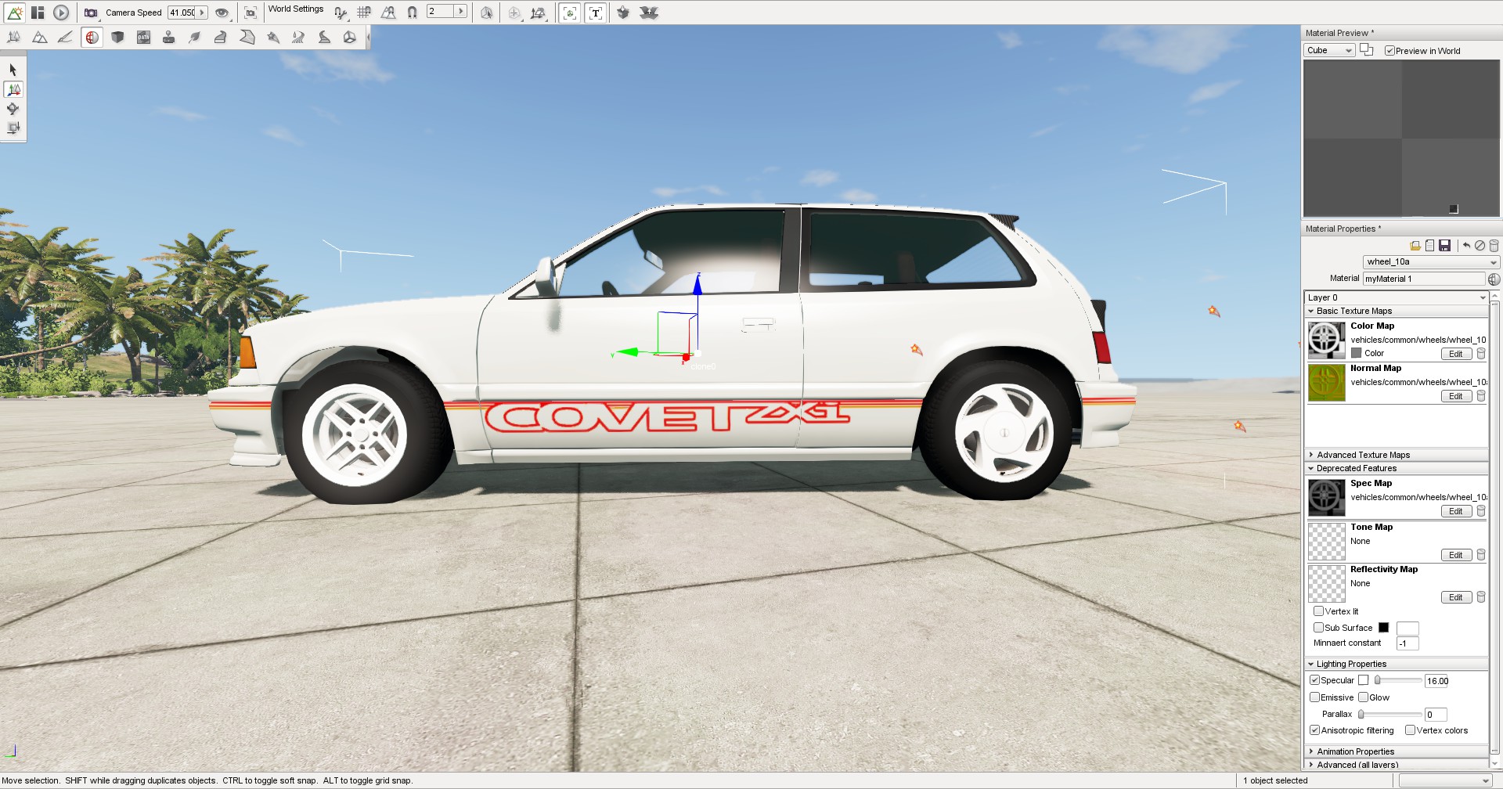Click the explode prefab icon
Screen dimensions: 1503x789
click(649, 13)
